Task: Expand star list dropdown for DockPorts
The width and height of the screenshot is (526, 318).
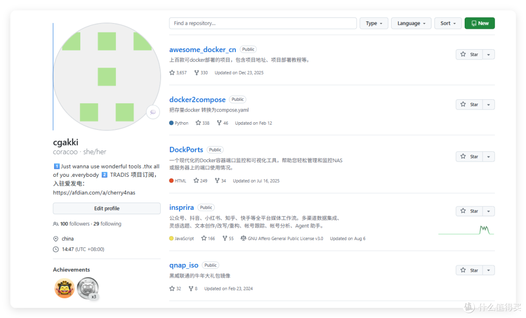Action: (x=488, y=157)
